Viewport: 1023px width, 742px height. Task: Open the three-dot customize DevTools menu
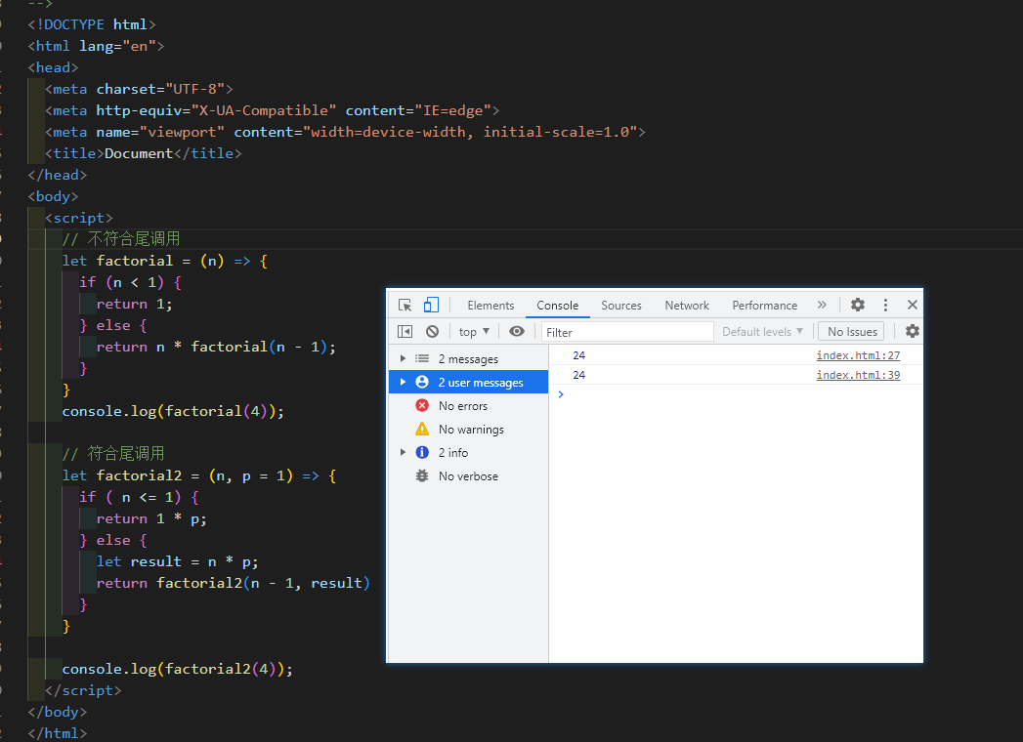(885, 305)
